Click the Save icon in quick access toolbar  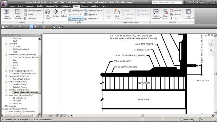tap(11, 27)
